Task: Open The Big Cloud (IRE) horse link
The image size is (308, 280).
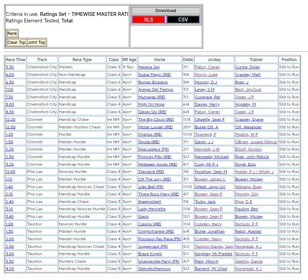Action: 156,119
